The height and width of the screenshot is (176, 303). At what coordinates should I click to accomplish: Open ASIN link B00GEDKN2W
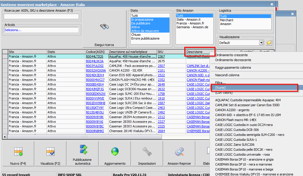click(96, 94)
